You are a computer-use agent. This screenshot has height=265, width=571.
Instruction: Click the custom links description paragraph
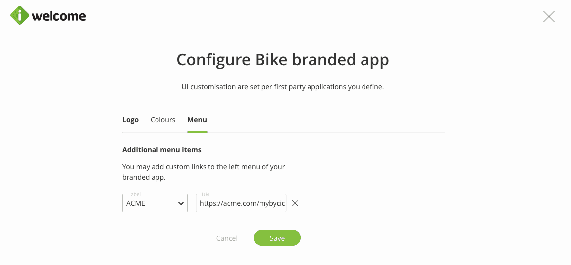(x=204, y=172)
